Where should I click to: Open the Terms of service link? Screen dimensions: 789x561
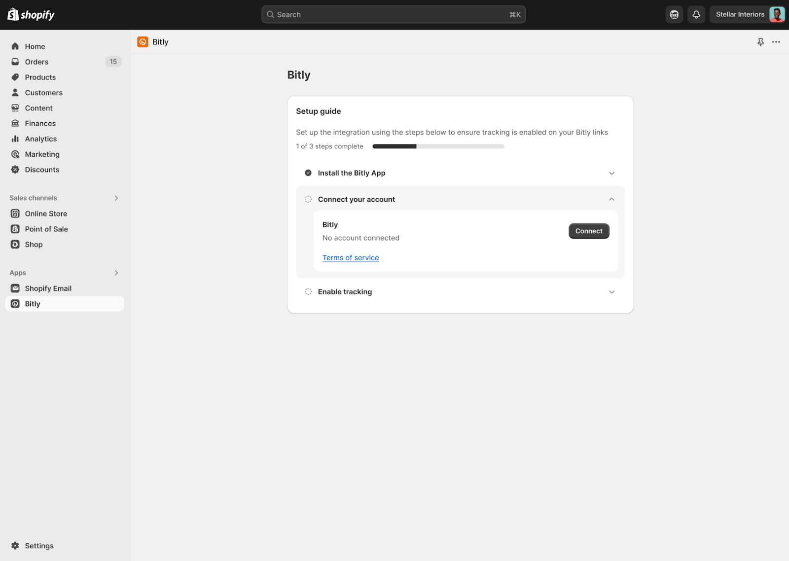tap(350, 257)
